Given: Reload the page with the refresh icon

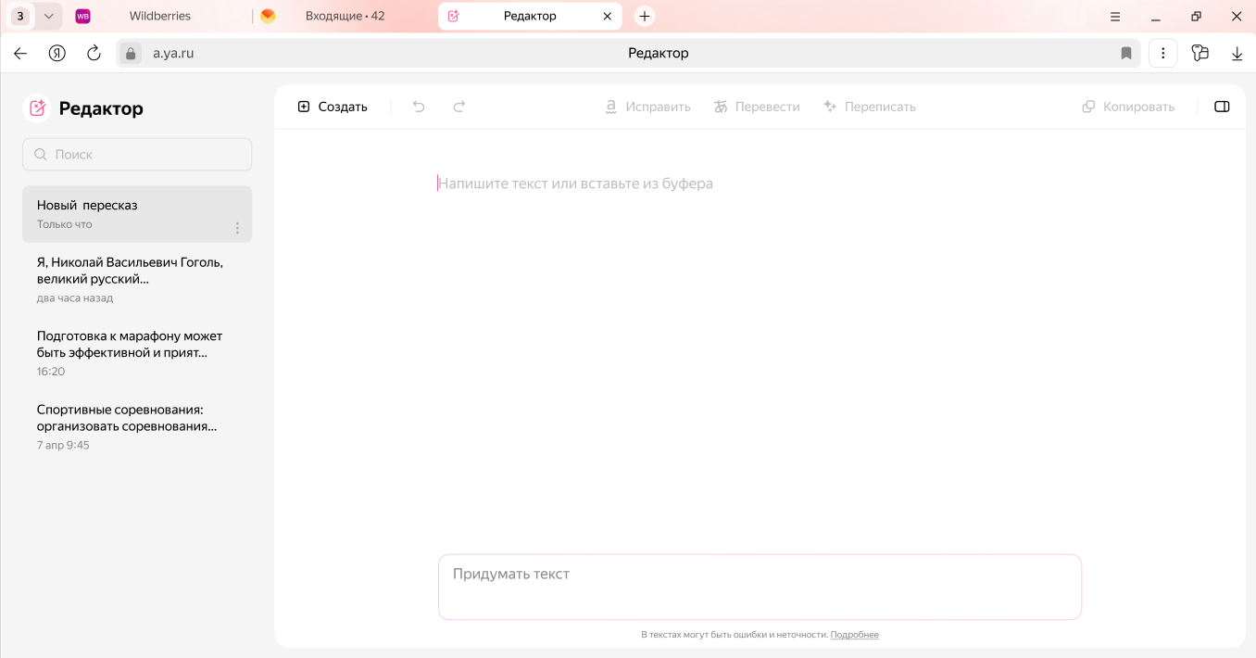Looking at the screenshot, I should click(x=94, y=54).
